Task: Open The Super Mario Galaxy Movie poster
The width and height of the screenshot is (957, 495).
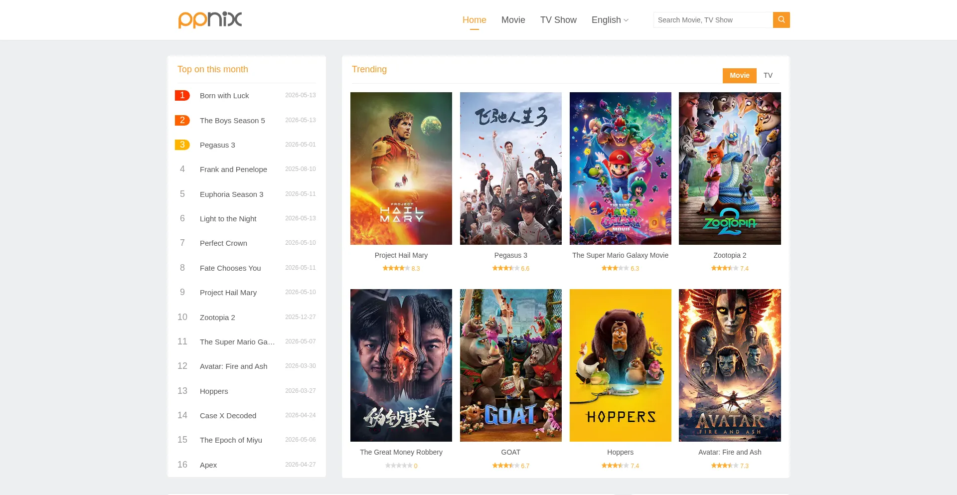Action: coord(620,168)
